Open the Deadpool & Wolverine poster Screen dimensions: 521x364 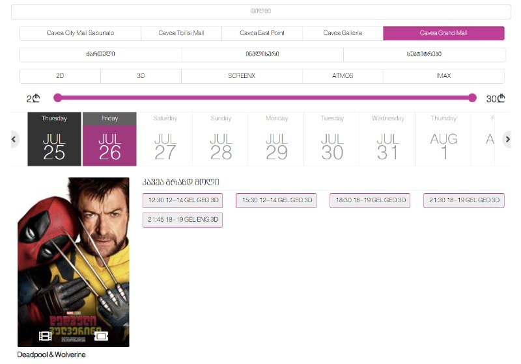(74, 262)
